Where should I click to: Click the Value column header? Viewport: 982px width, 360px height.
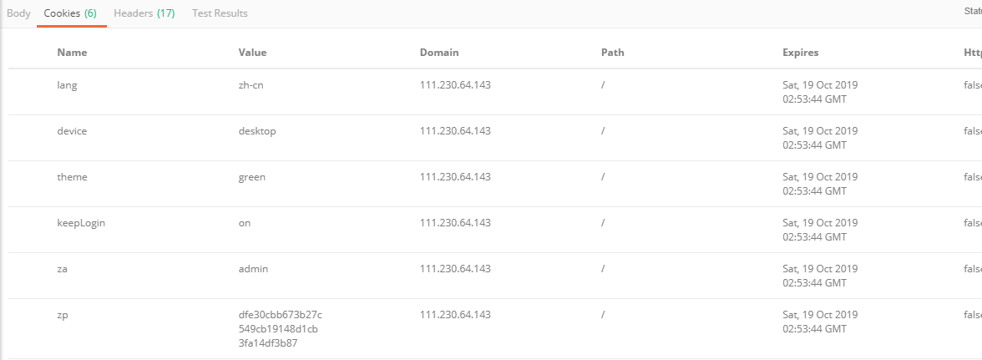(252, 53)
